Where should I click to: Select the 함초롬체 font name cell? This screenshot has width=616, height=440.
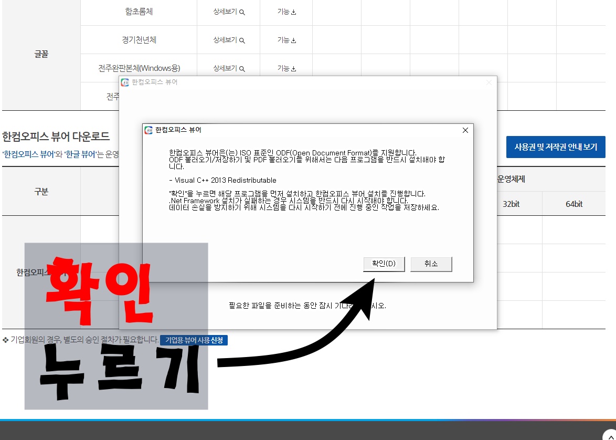(x=139, y=12)
